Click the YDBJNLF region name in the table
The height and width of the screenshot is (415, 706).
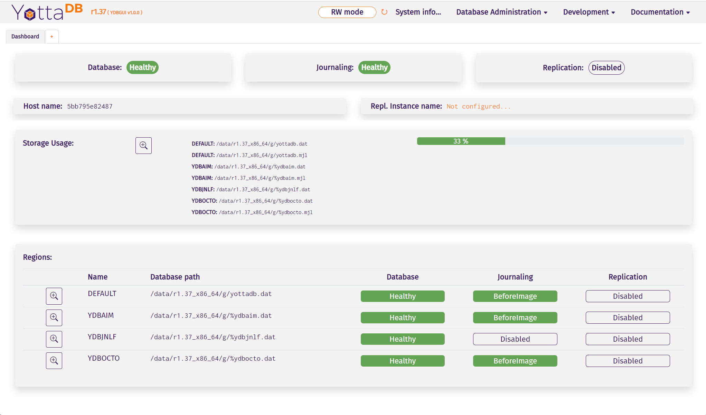102,337
